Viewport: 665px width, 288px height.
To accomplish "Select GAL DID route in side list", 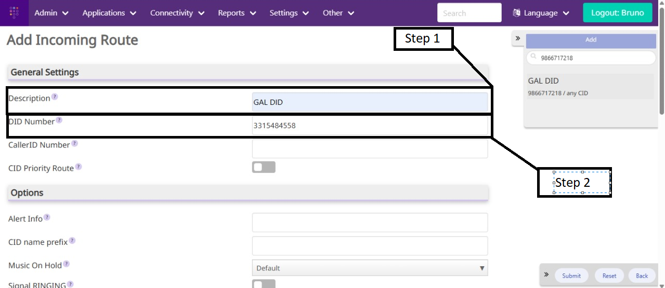I will 589,86.
